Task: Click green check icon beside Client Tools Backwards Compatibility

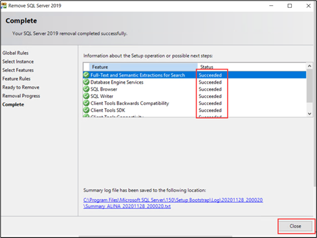Action: [x=86, y=103]
